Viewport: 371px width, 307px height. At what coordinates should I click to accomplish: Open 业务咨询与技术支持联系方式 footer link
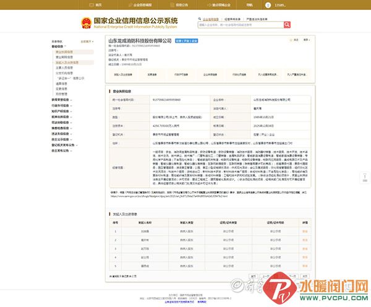click(179, 302)
